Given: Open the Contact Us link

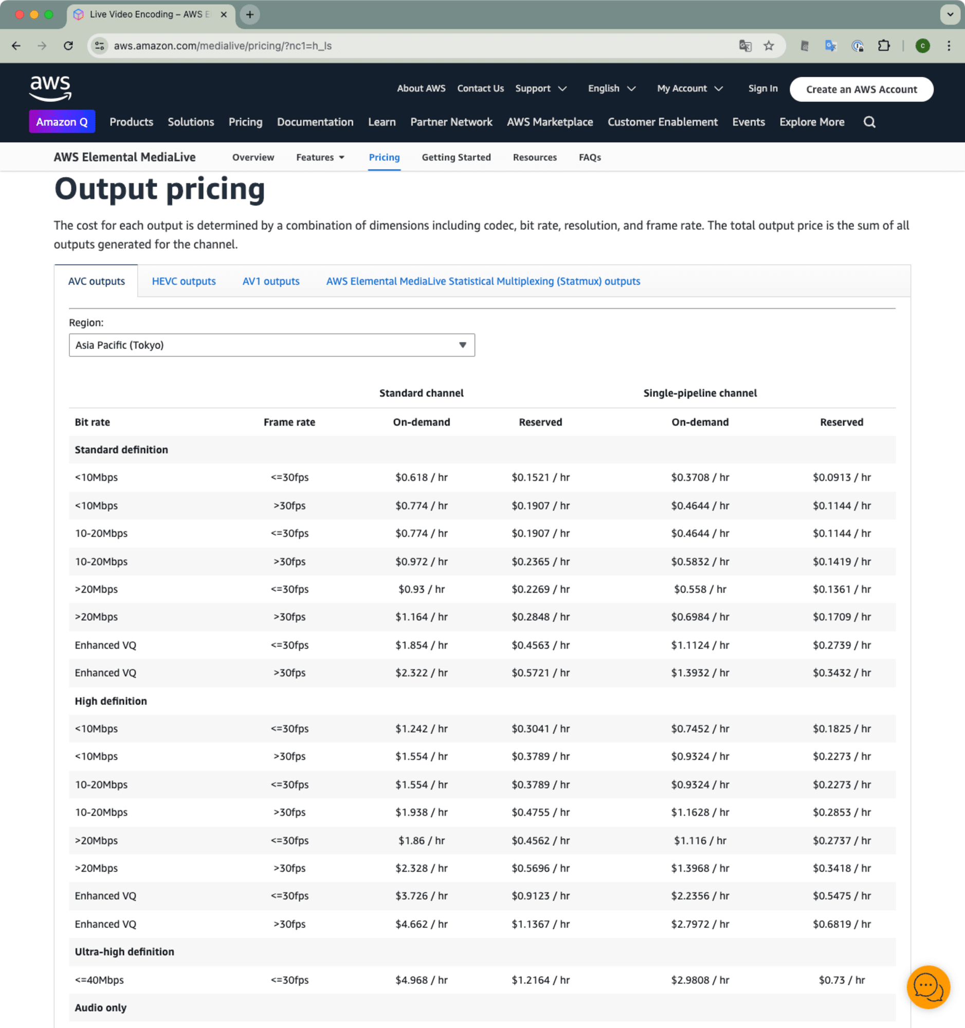Looking at the screenshot, I should tap(480, 88).
